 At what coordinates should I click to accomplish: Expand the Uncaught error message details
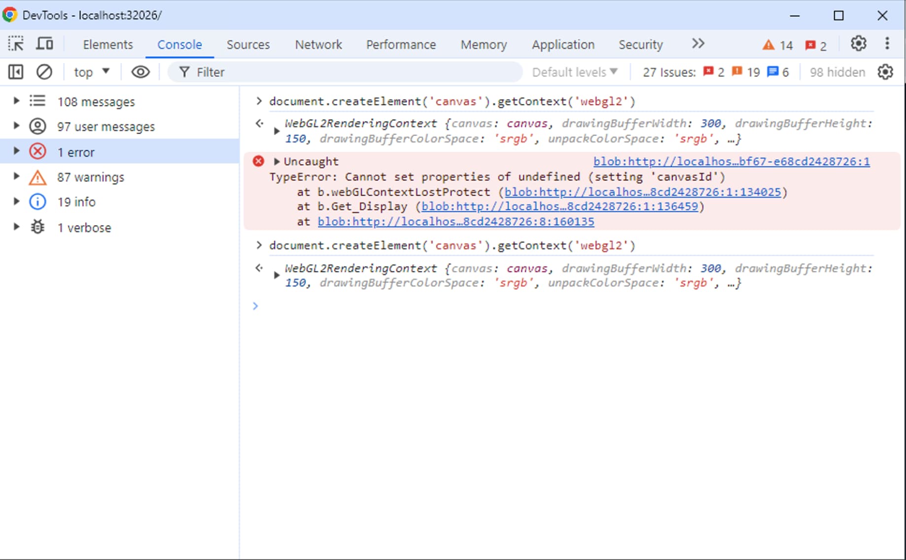coord(277,162)
